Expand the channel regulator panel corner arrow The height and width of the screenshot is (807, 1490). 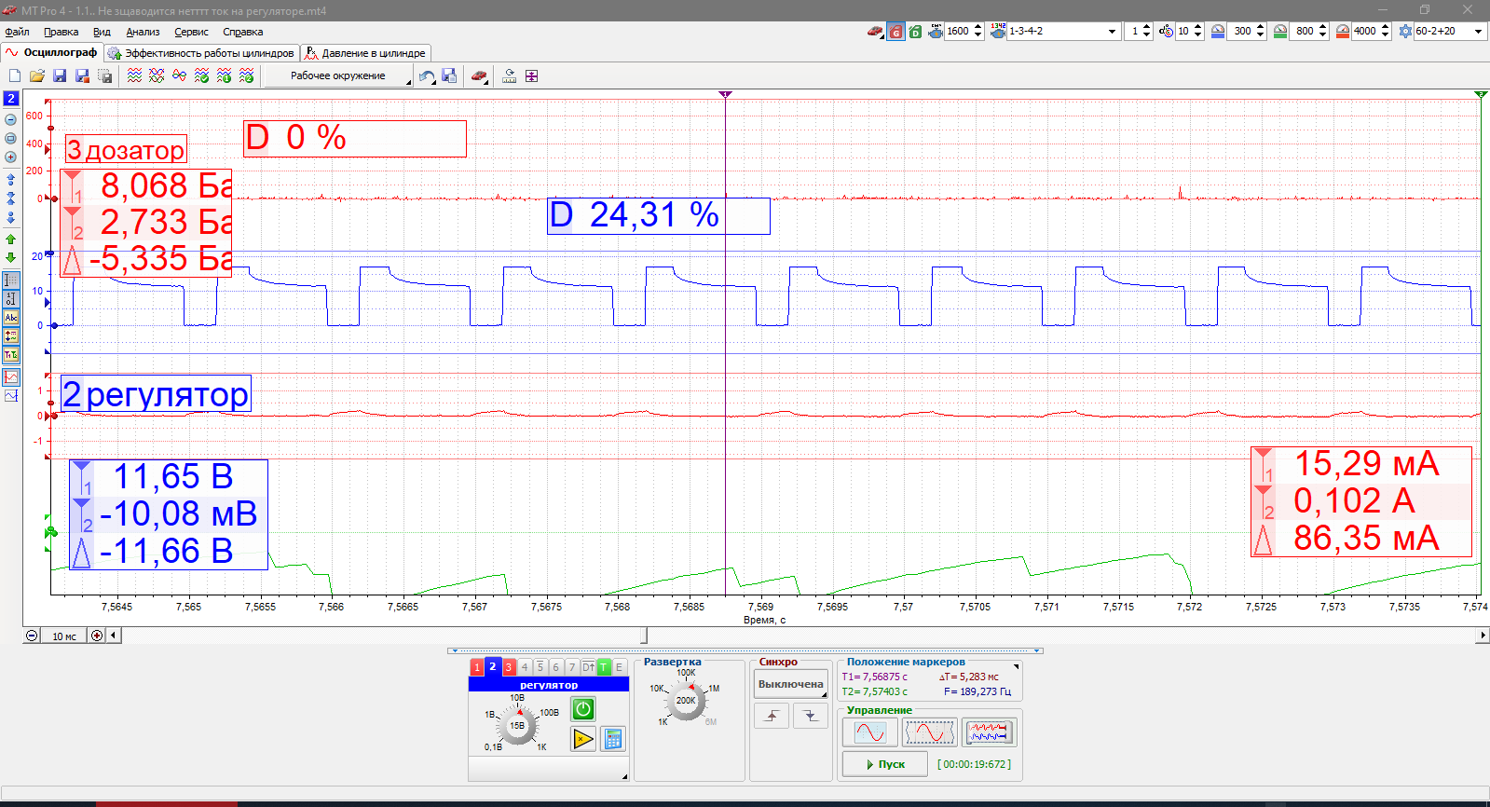[x=624, y=776]
